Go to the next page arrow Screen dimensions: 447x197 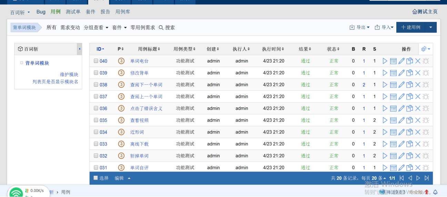(x=418, y=178)
